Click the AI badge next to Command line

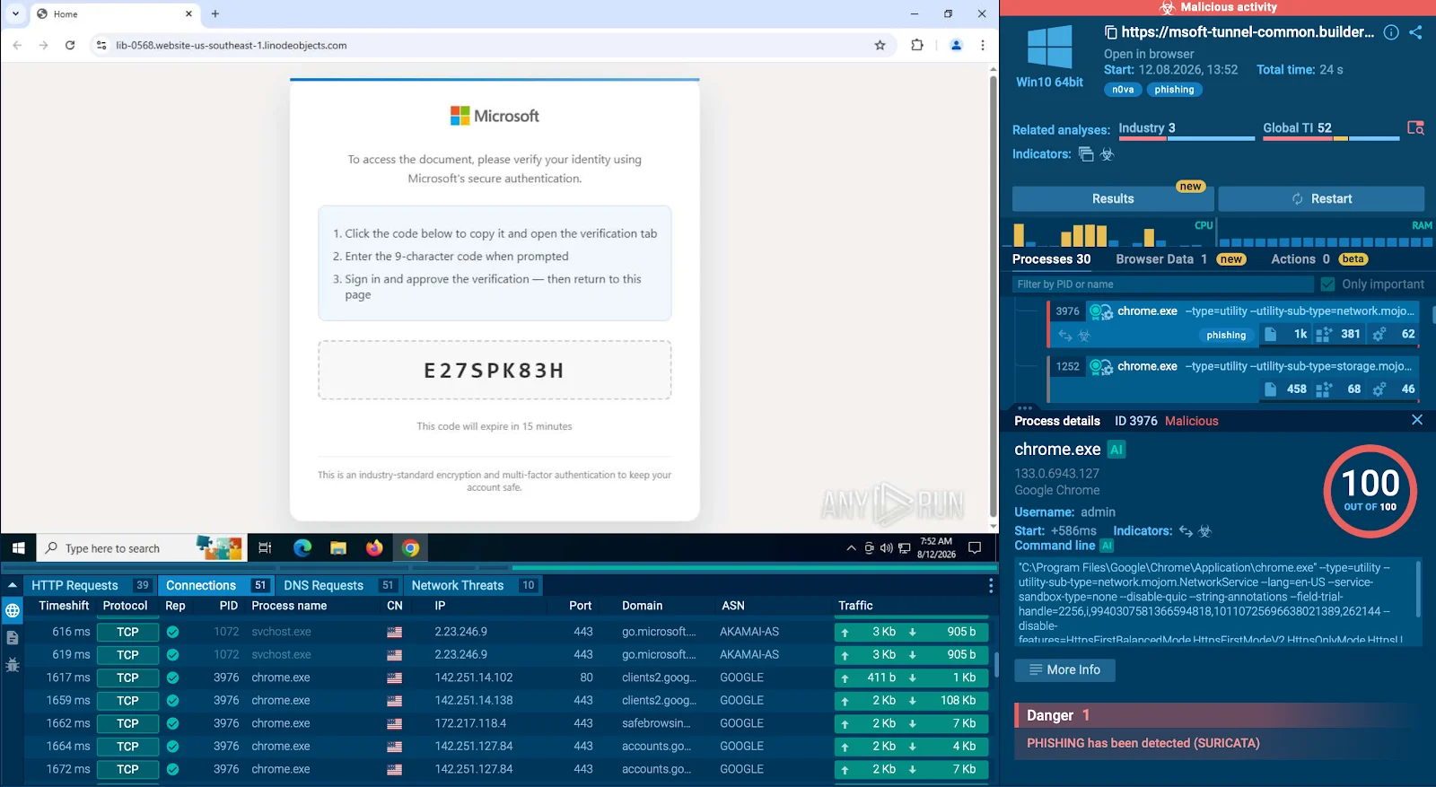click(x=1107, y=546)
